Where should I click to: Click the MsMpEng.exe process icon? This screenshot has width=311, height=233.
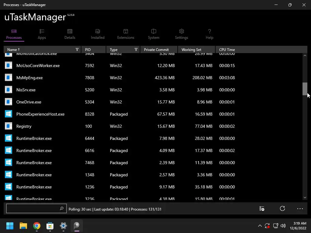coord(9,77)
